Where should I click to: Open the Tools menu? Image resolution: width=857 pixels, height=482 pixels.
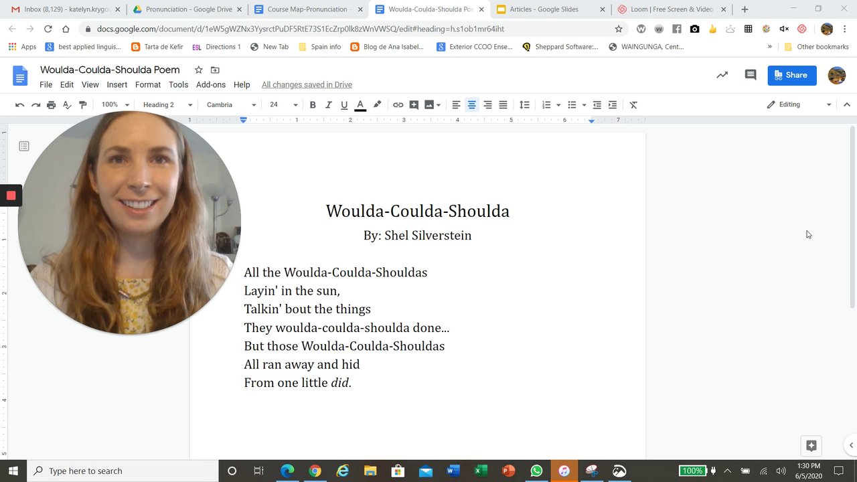click(178, 84)
